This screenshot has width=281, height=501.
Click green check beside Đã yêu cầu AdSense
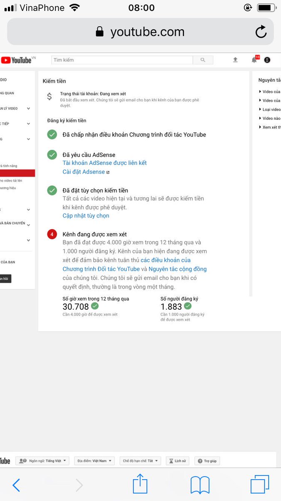tap(52, 154)
